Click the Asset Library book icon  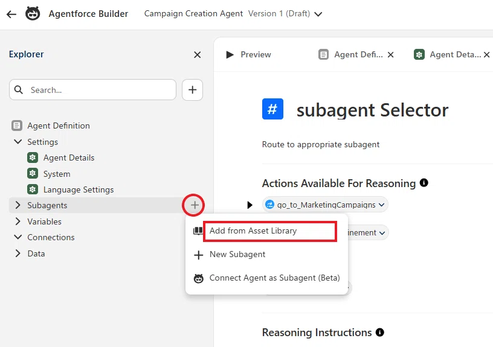pos(198,231)
